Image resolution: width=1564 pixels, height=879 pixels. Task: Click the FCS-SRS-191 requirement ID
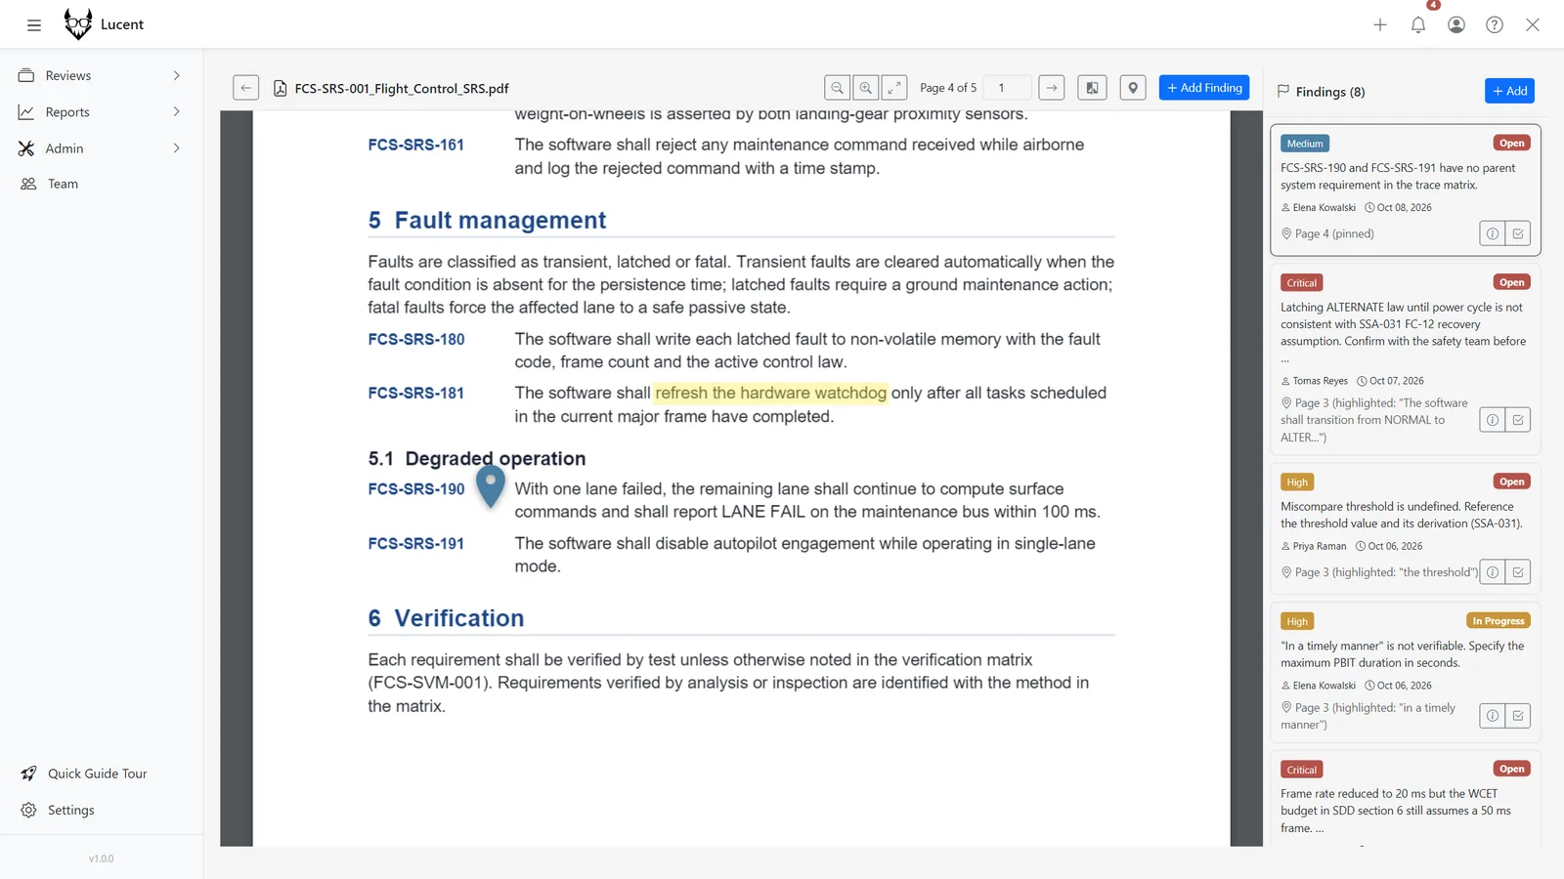pyautogui.click(x=416, y=543)
